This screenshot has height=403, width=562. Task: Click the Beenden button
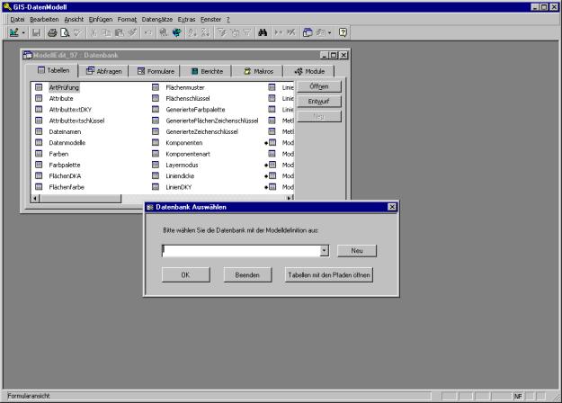point(247,275)
